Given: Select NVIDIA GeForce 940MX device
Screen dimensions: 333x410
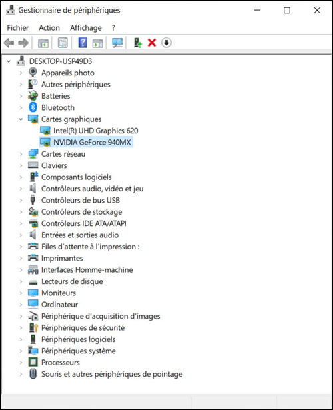Looking at the screenshot, I should click(92, 142).
